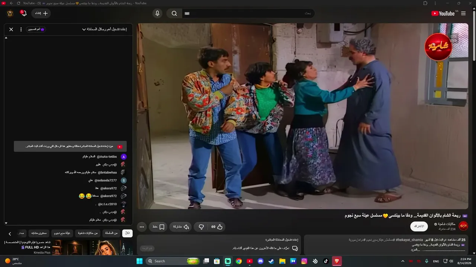Click the ENG language indicator
Screen dimensions: 476x267
pos(436,261)
